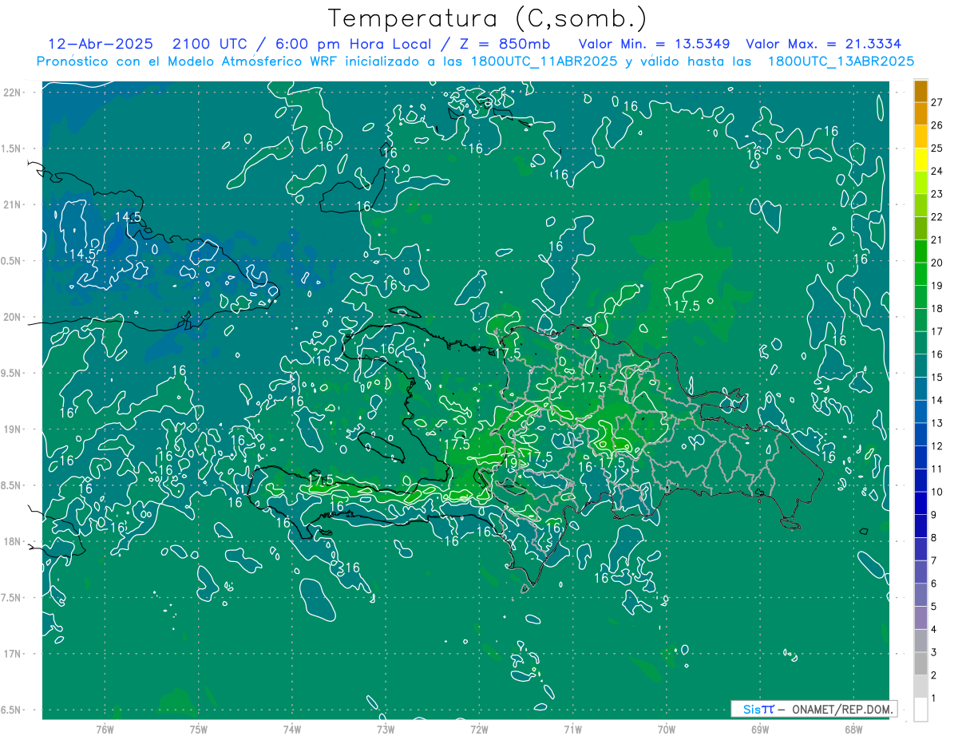Click the "1800UTC_11ABR2025" initialization time

pyautogui.click(x=544, y=61)
